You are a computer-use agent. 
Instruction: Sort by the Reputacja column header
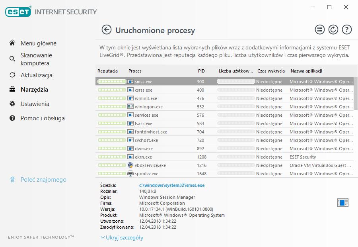107,71
